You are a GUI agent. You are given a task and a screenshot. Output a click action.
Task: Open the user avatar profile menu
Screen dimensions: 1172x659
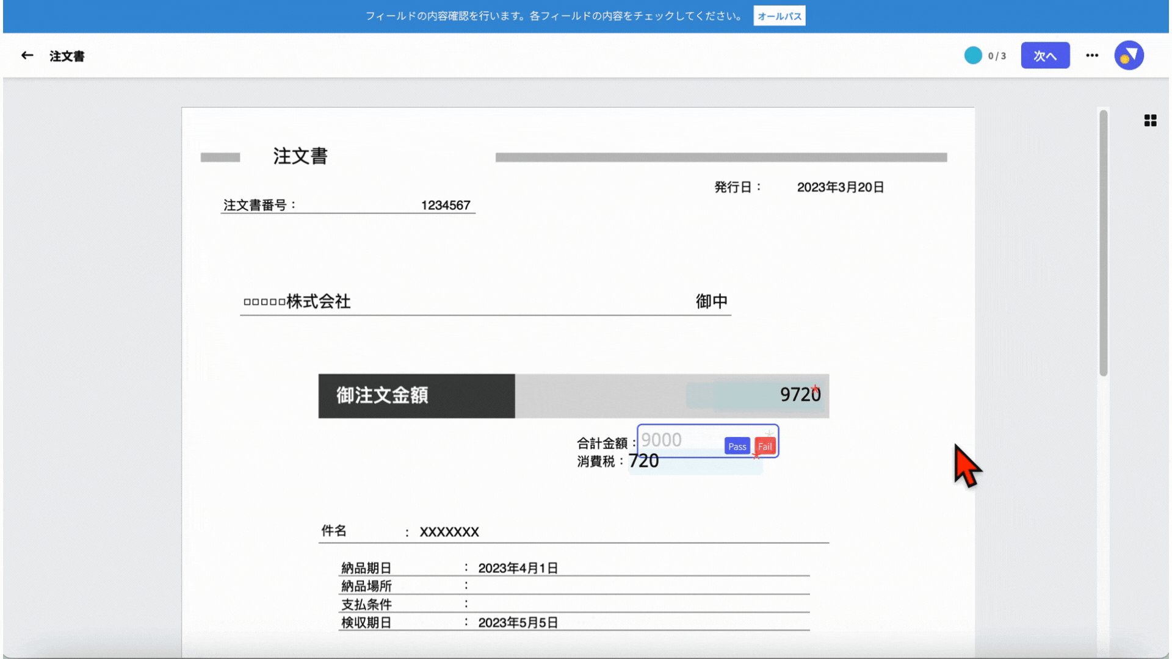click(x=1129, y=56)
